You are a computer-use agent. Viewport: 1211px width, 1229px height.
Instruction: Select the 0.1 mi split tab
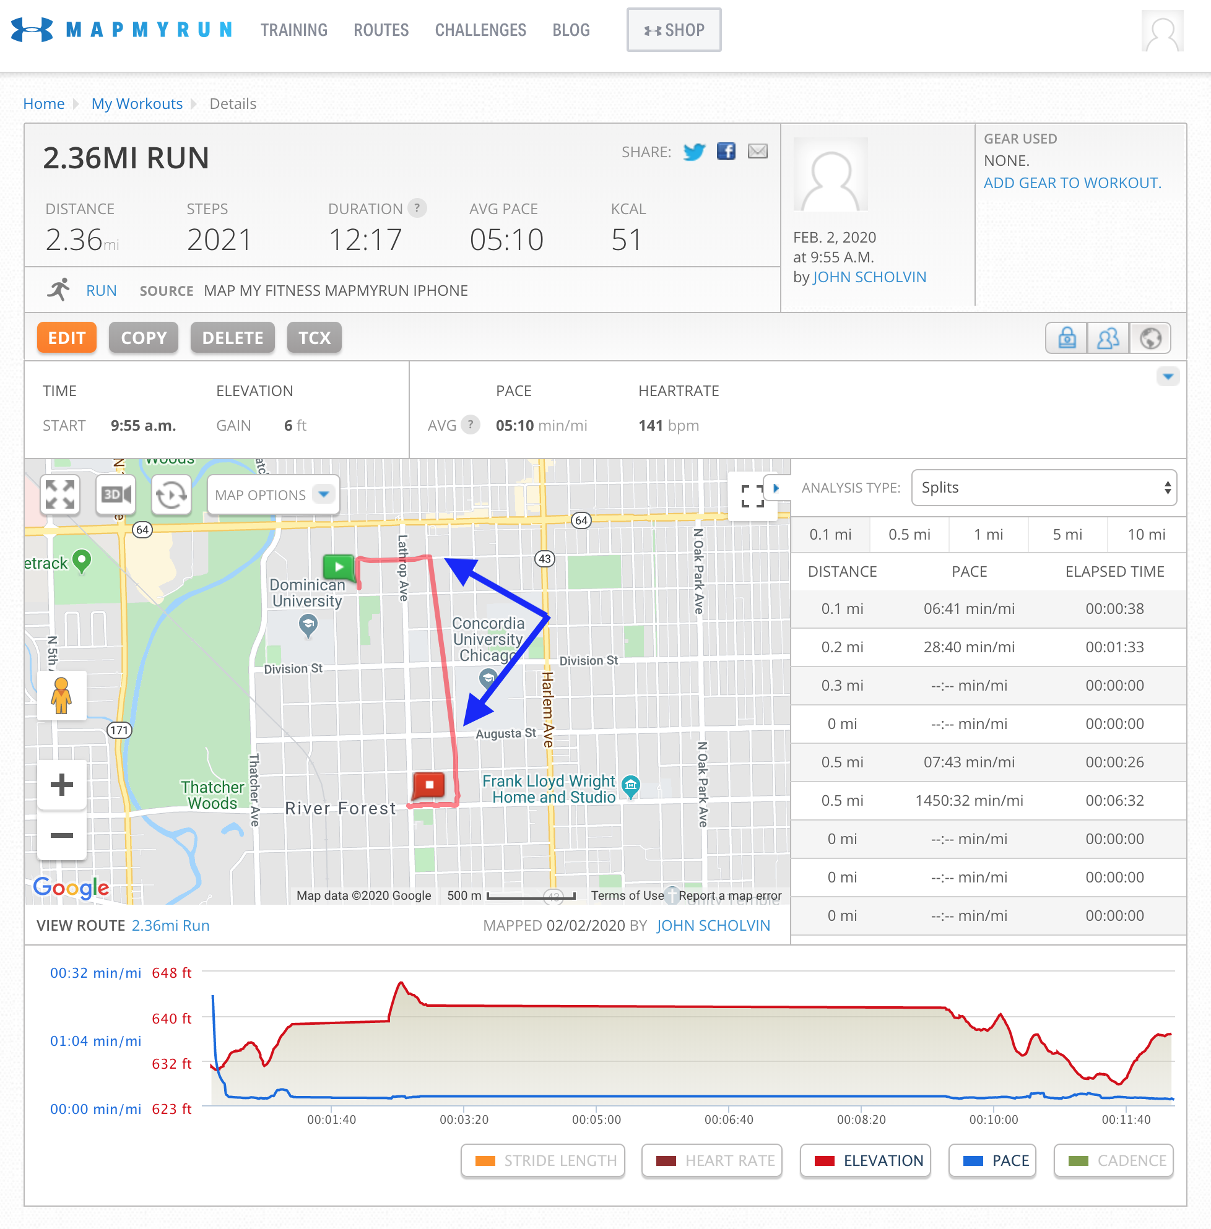(830, 534)
